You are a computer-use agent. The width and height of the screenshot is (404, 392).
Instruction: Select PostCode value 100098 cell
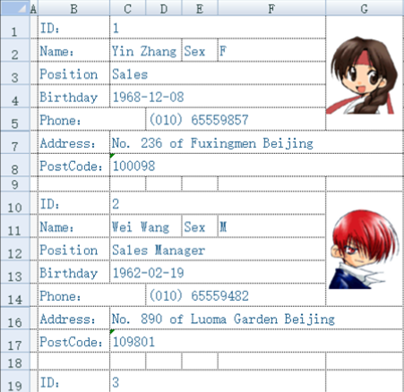pos(257,166)
